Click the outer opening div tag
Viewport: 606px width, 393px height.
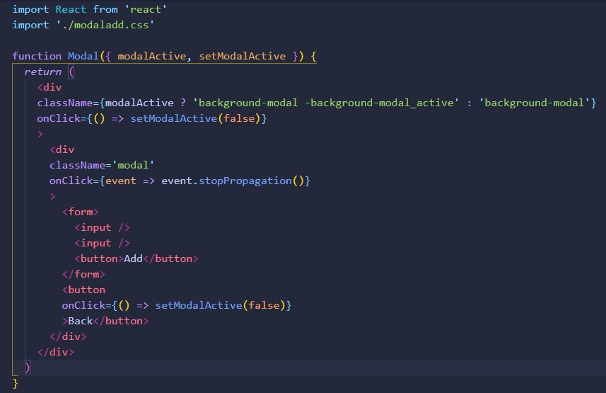[49, 88]
